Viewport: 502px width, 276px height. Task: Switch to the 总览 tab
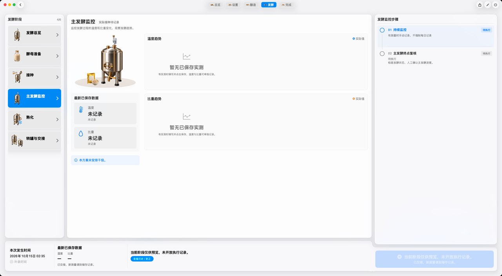tap(215, 5)
